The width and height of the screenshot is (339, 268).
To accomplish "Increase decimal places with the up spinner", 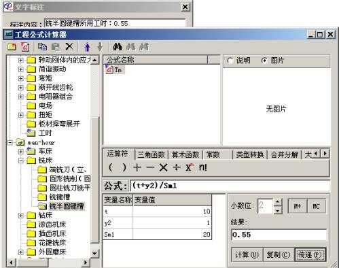I will point(278,201).
